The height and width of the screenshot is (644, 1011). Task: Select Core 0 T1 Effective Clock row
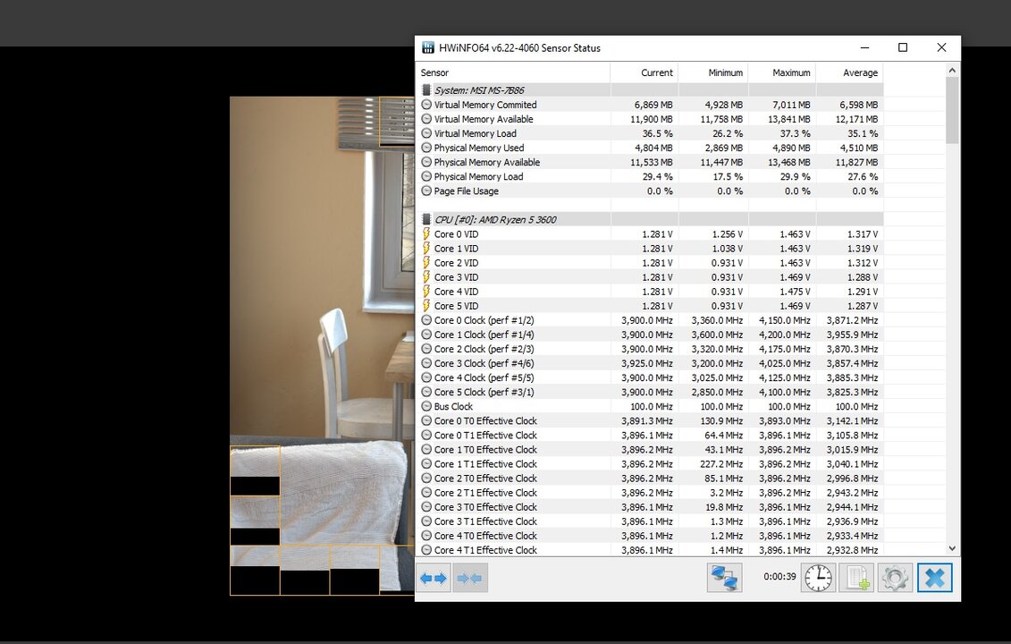coord(650,436)
